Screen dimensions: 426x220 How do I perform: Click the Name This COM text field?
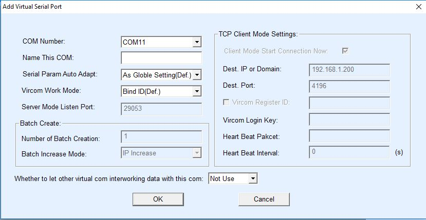tap(161, 58)
